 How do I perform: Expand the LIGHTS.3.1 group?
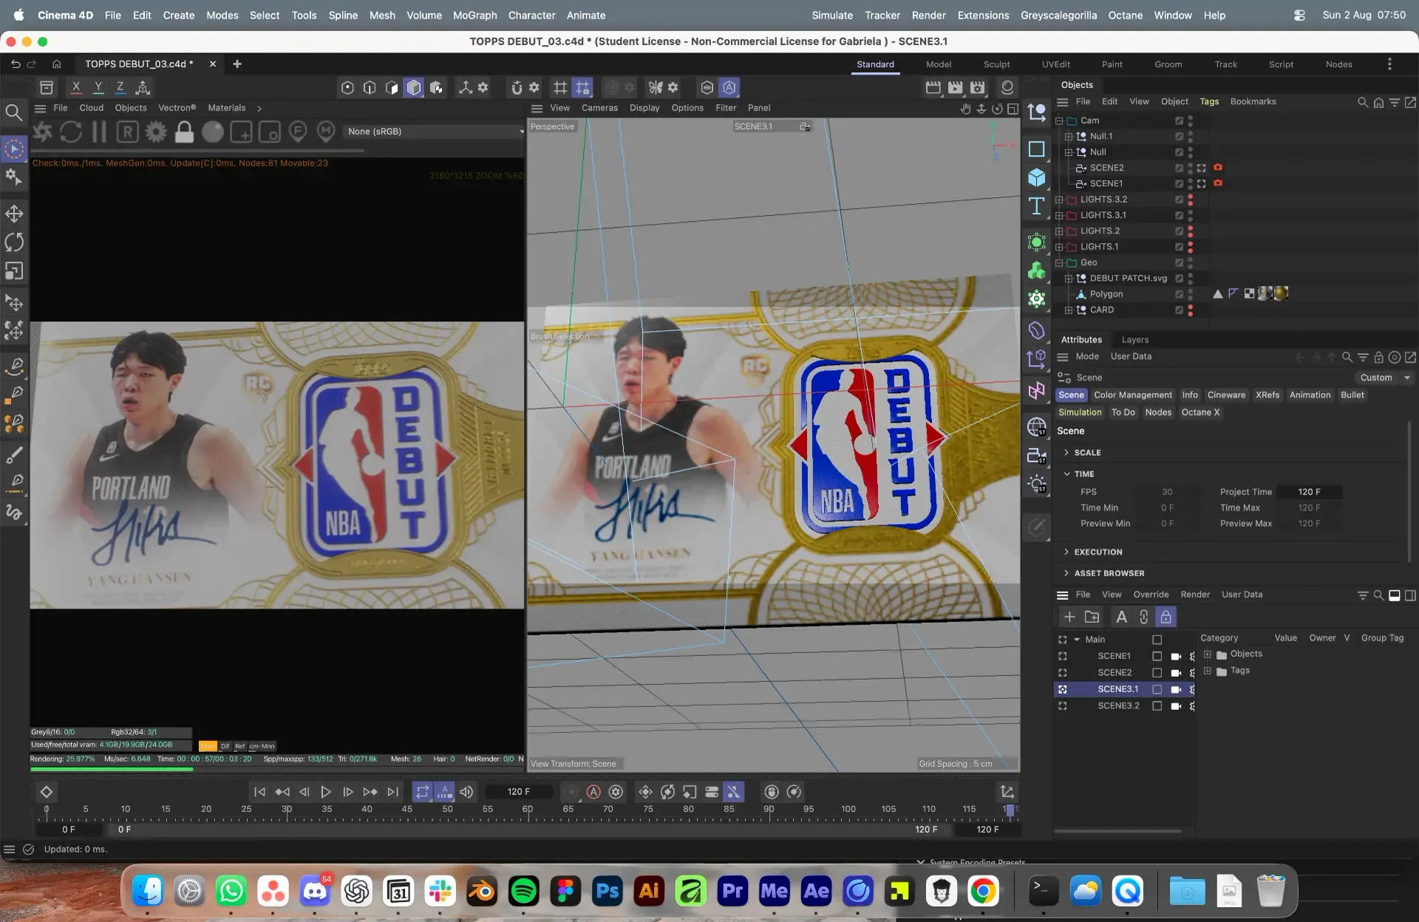(x=1059, y=216)
